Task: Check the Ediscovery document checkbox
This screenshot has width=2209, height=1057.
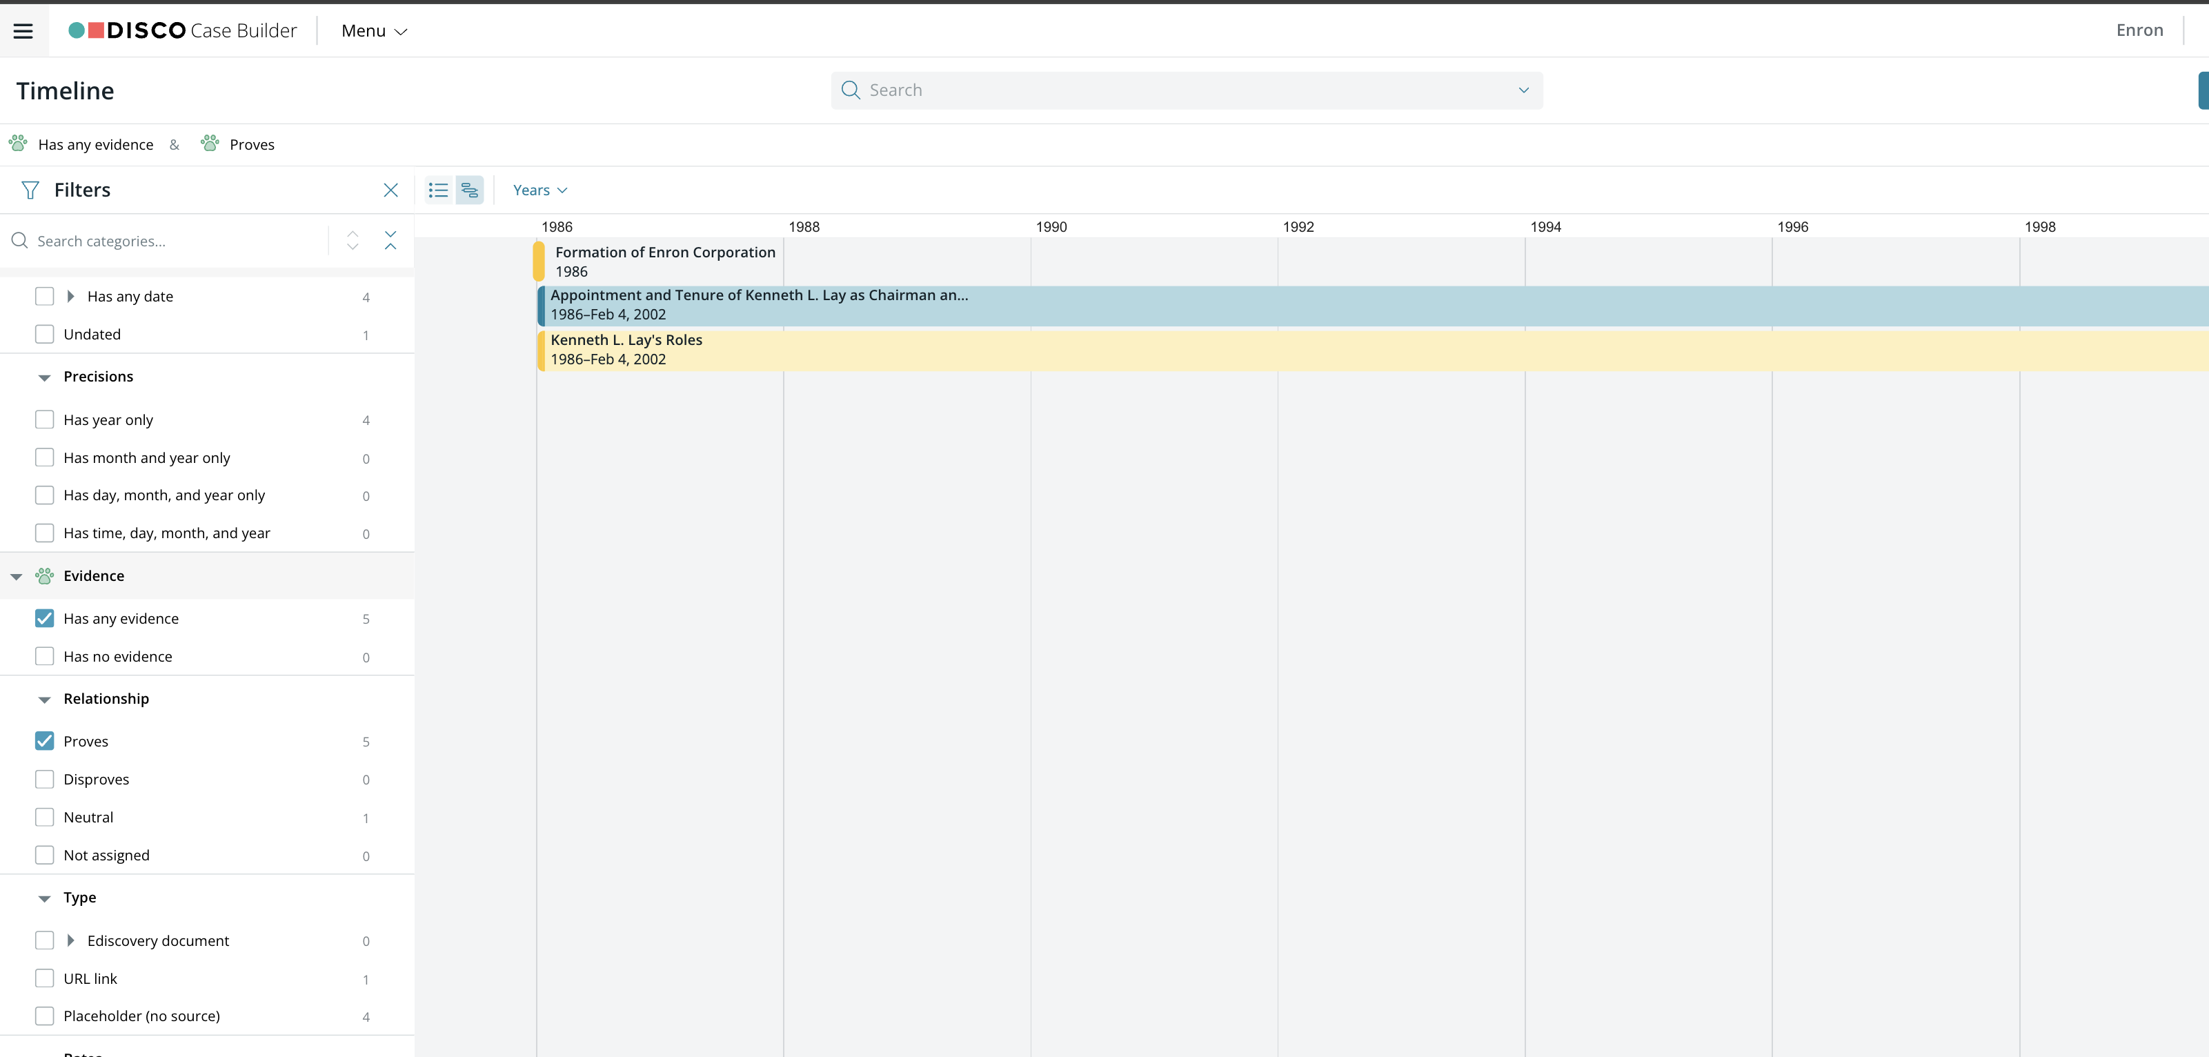Action: tap(45, 940)
